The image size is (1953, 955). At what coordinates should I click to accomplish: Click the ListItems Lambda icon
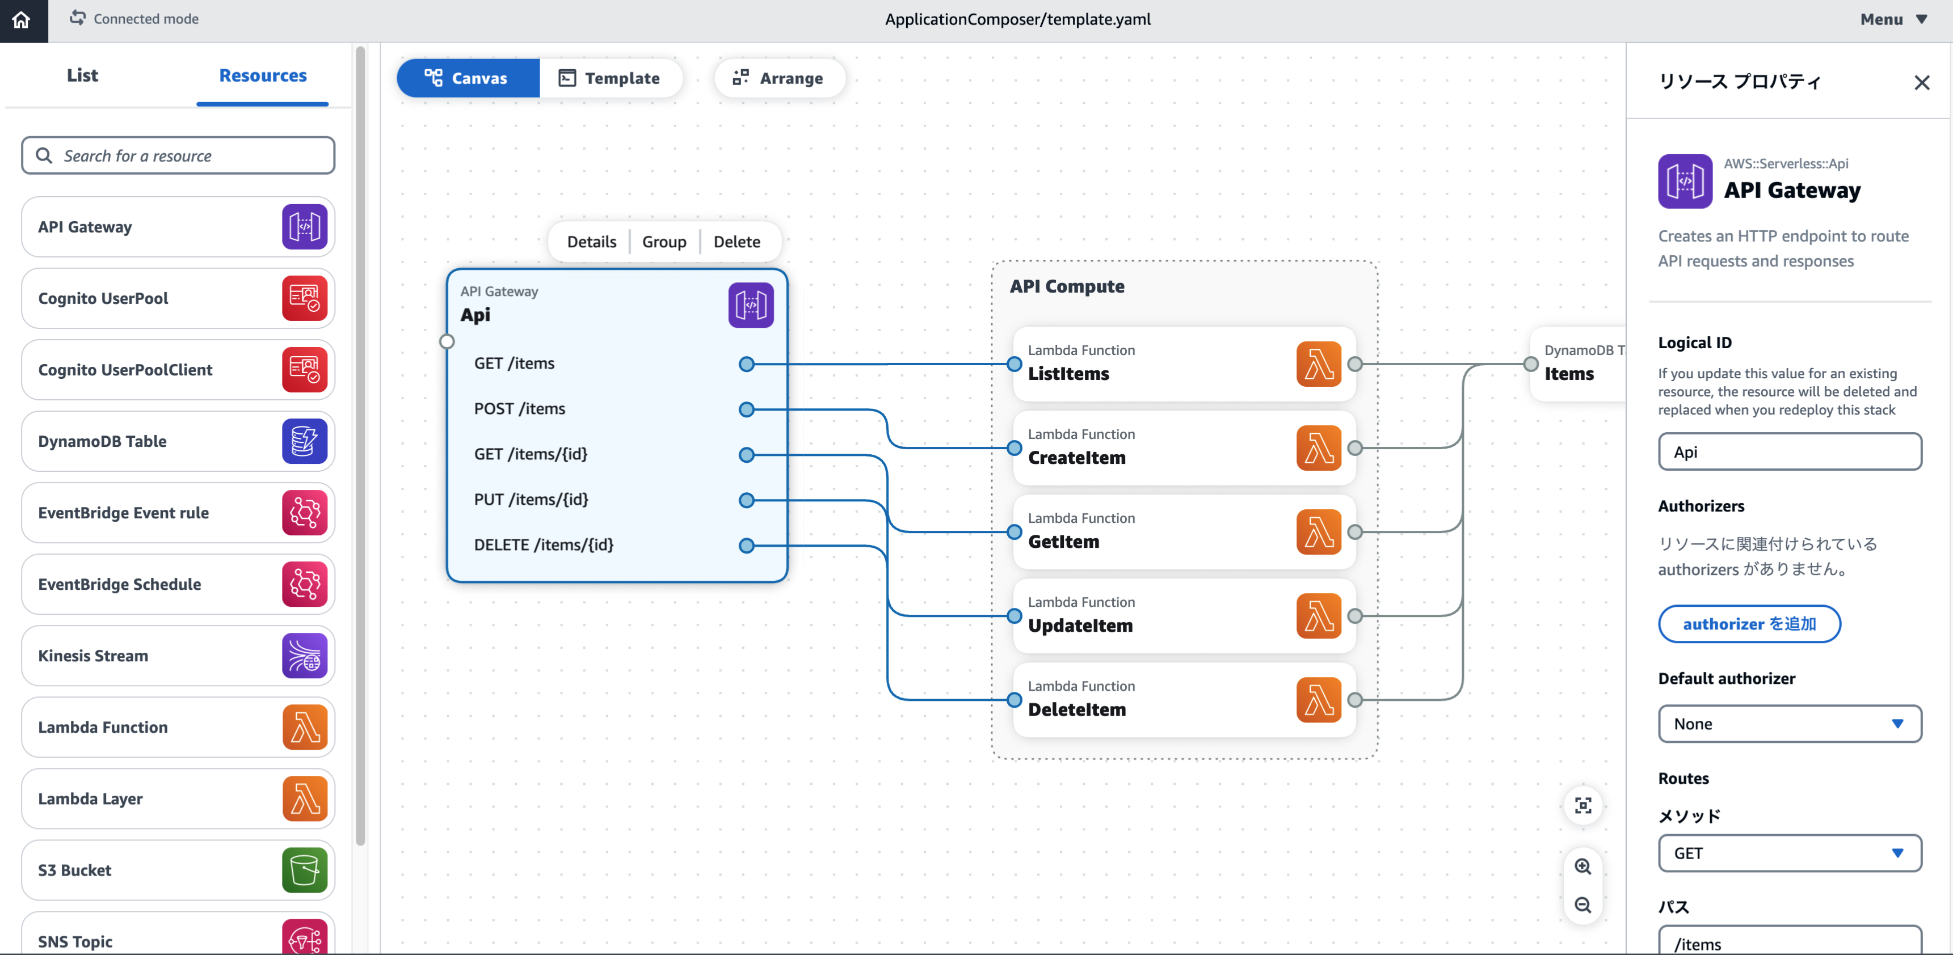1319,365
